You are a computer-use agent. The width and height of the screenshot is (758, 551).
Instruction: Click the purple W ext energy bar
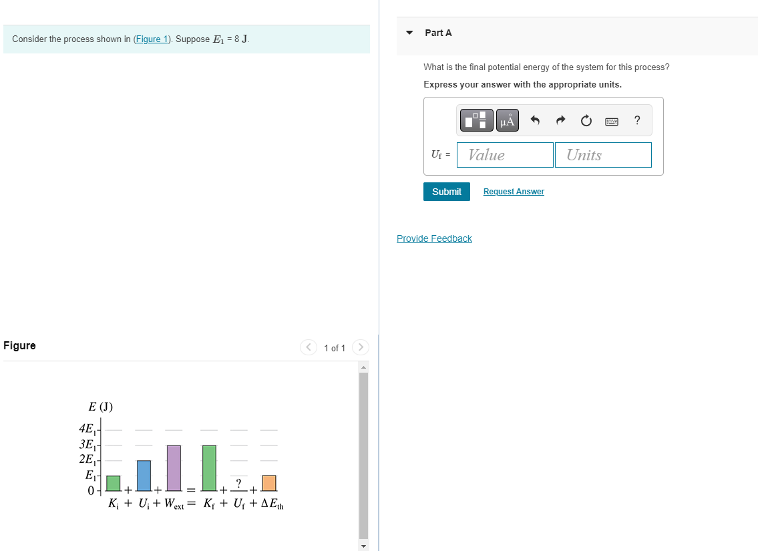pyautogui.click(x=174, y=468)
